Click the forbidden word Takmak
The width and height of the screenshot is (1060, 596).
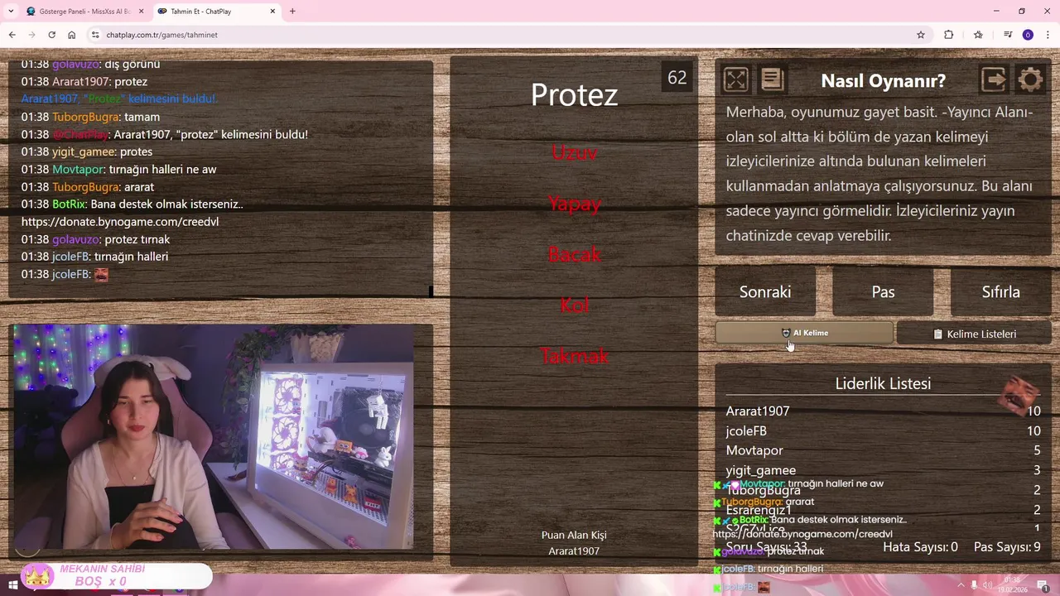point(574,356)
